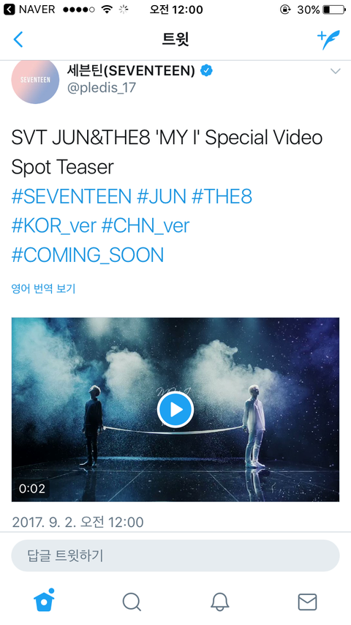Tap the blue verified badge
Viewport: 351px width, 625px height.
(x=206, y=70)
